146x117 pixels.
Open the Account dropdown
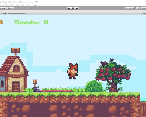pos(144,8)
